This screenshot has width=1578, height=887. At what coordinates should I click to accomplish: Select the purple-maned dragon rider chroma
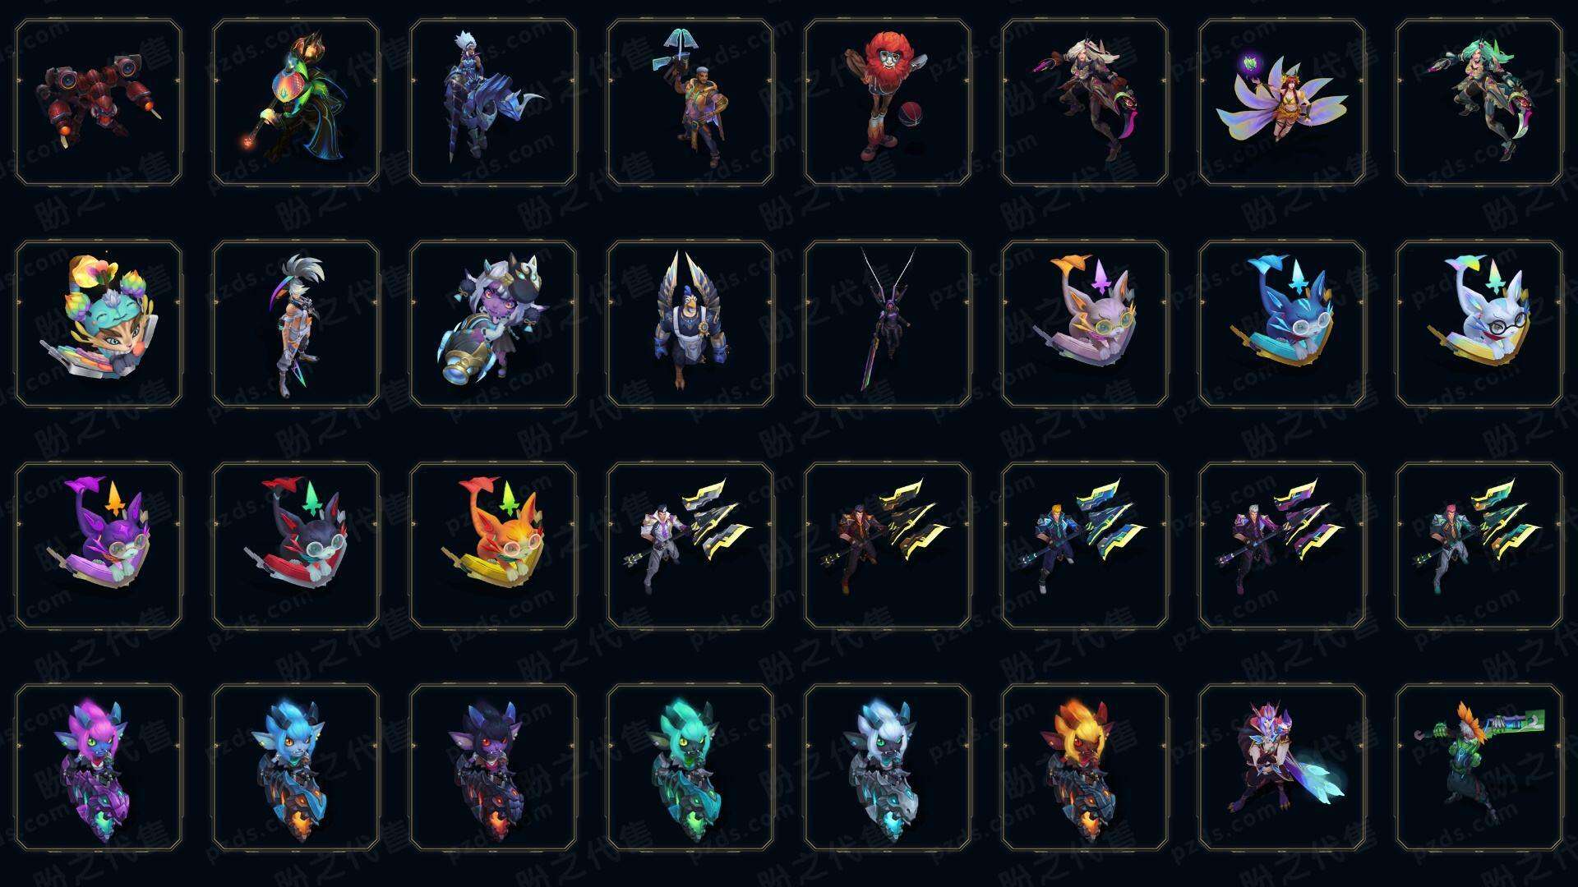click(99, 767)
